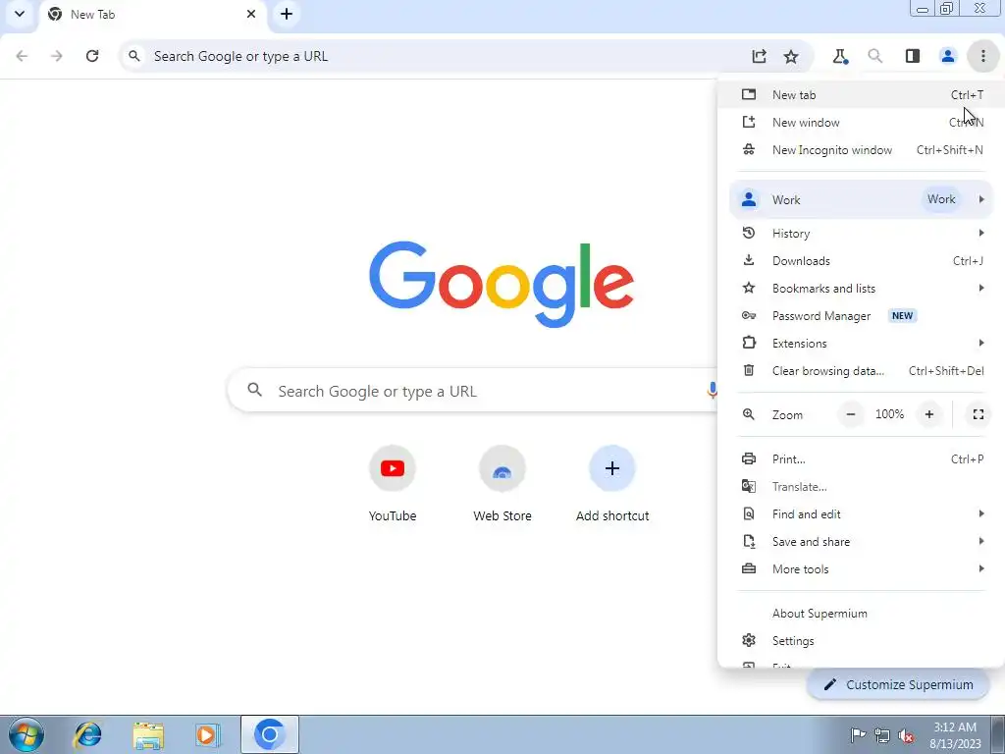Close the New Tab tab
The image size is (1005, 754).
click(251, 14)
